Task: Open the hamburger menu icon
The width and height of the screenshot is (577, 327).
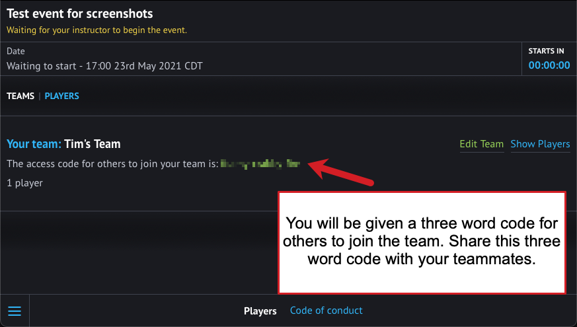Action: tap(15, 311)
